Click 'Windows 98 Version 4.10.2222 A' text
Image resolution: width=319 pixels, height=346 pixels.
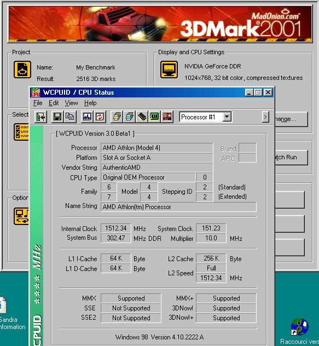(159, 337)
